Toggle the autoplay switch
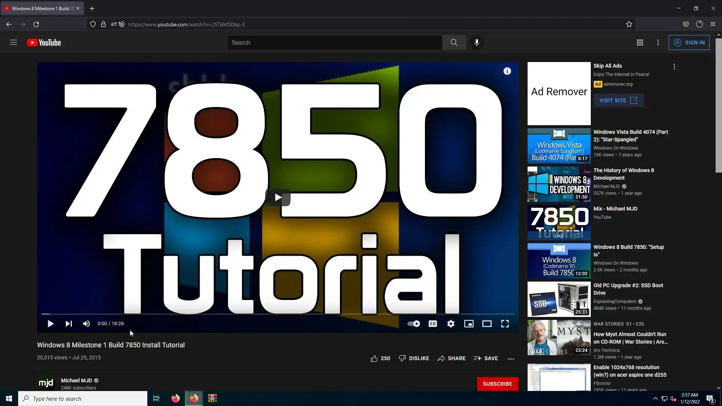722x406 pixels. click(414, 324)
